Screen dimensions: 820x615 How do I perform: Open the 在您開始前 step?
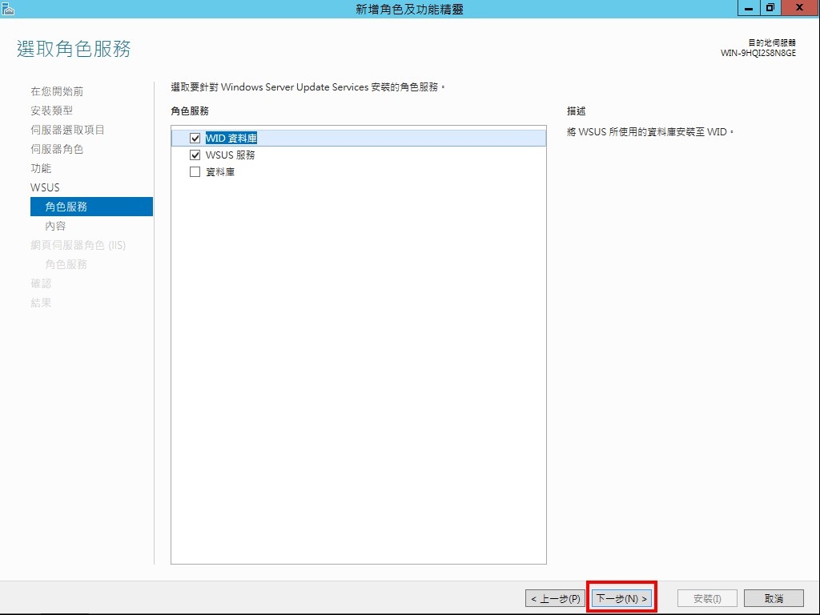click(57, 91)
